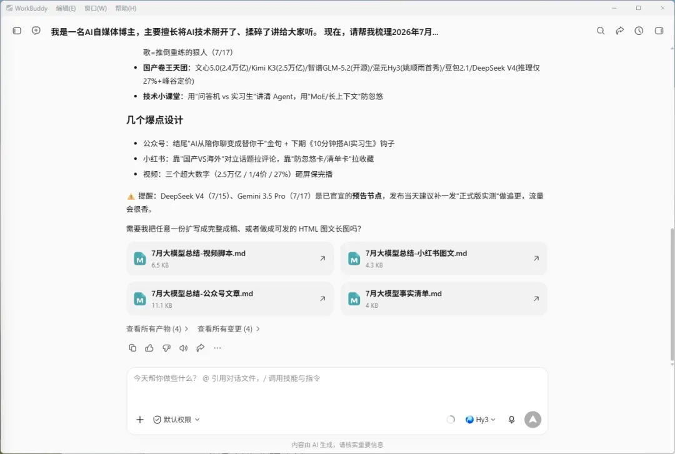Image resolution: width=675 pixels, height=454 pixels.
Task: Open 7月大模型事实清单.md via arrow icon
Action: [x=536, y=299]
